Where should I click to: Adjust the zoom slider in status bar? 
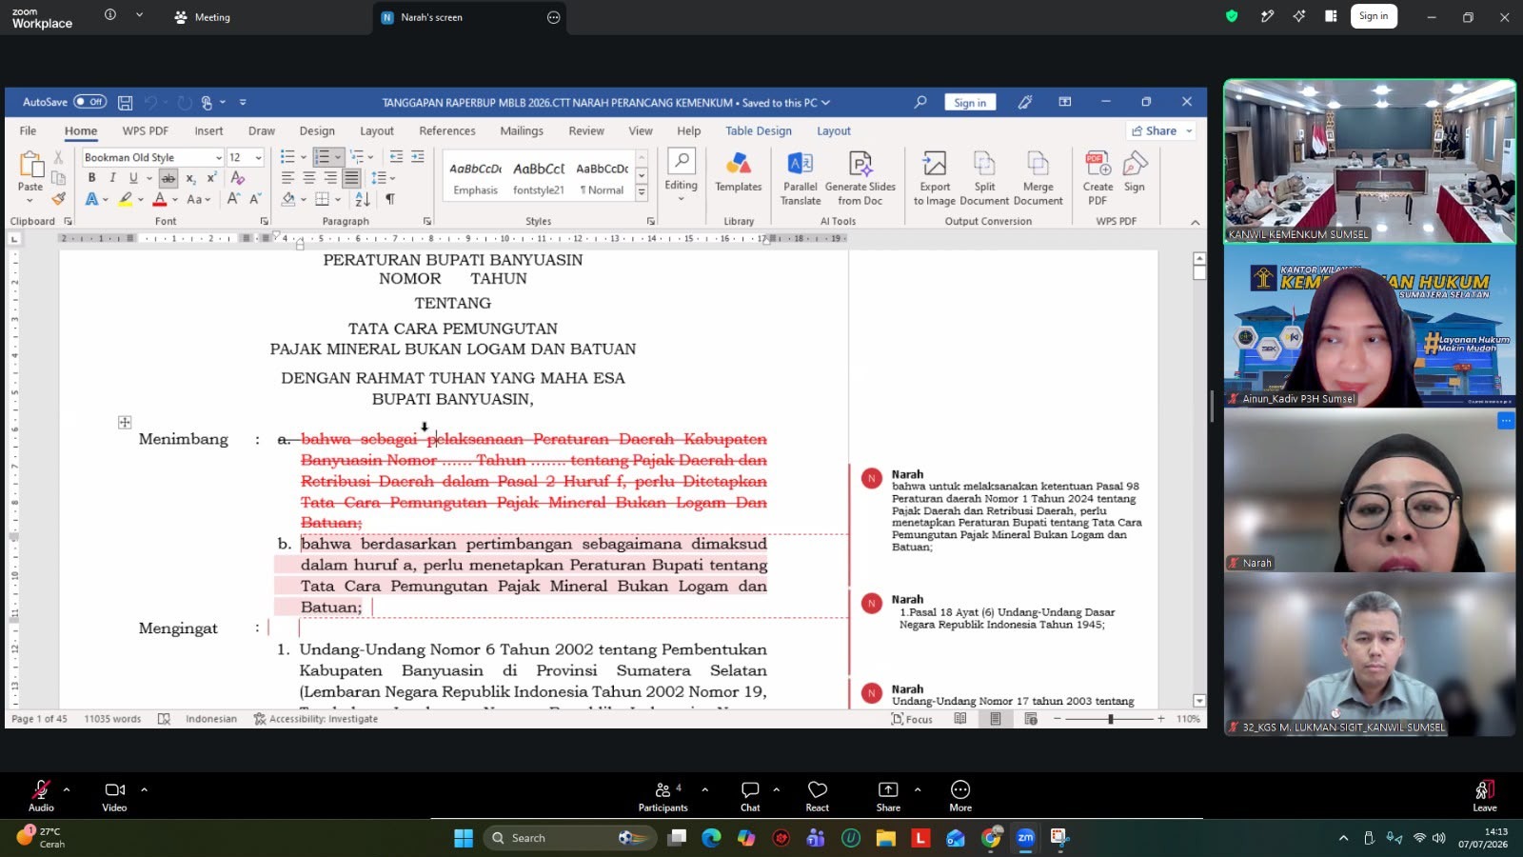click(x=1110, y=719)
